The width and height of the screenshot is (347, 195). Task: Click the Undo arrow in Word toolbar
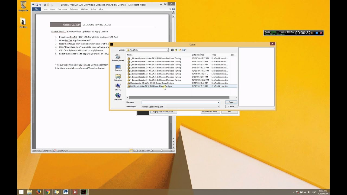point(40,5)
